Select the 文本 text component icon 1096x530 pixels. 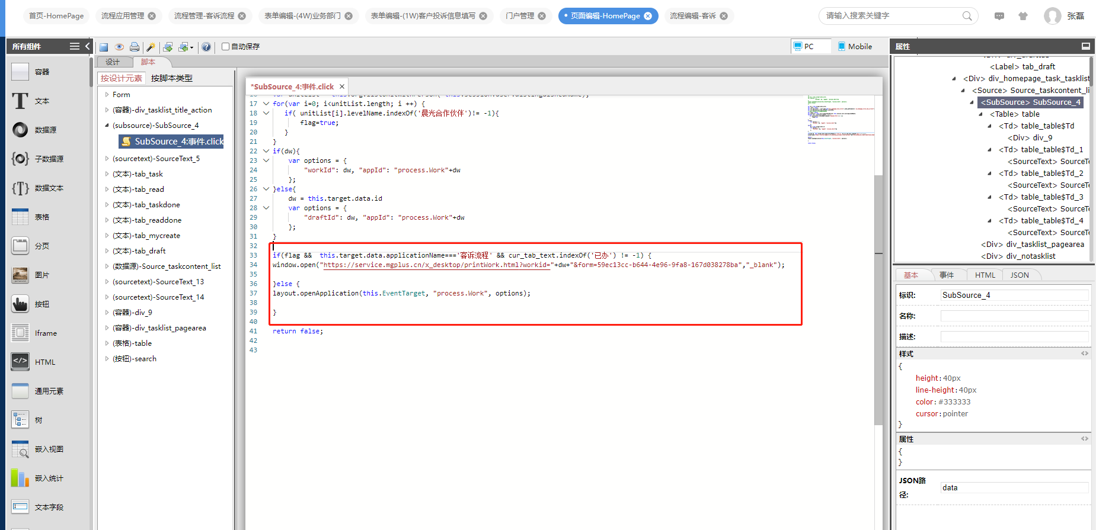click(20, 101)
